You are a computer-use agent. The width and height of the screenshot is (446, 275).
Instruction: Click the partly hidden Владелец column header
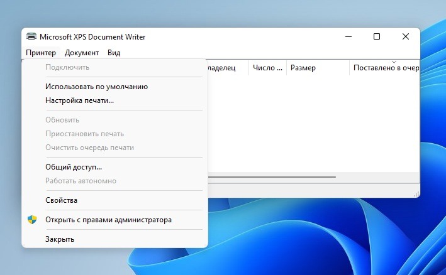228,68
